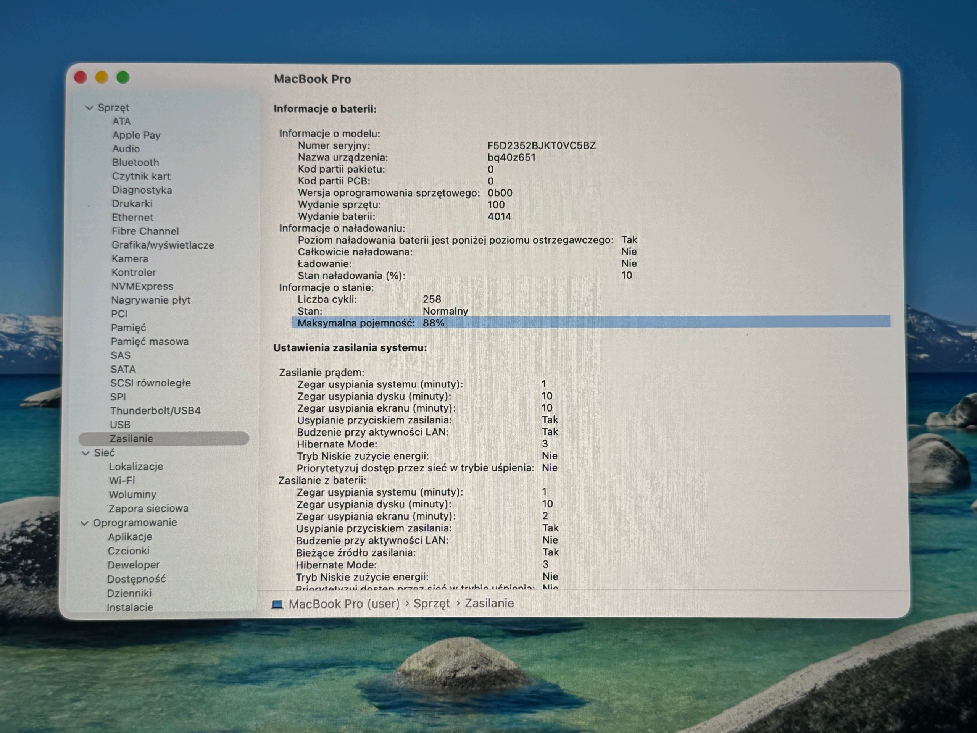
Task: Show Ethernet information
Action: [132, 217]
